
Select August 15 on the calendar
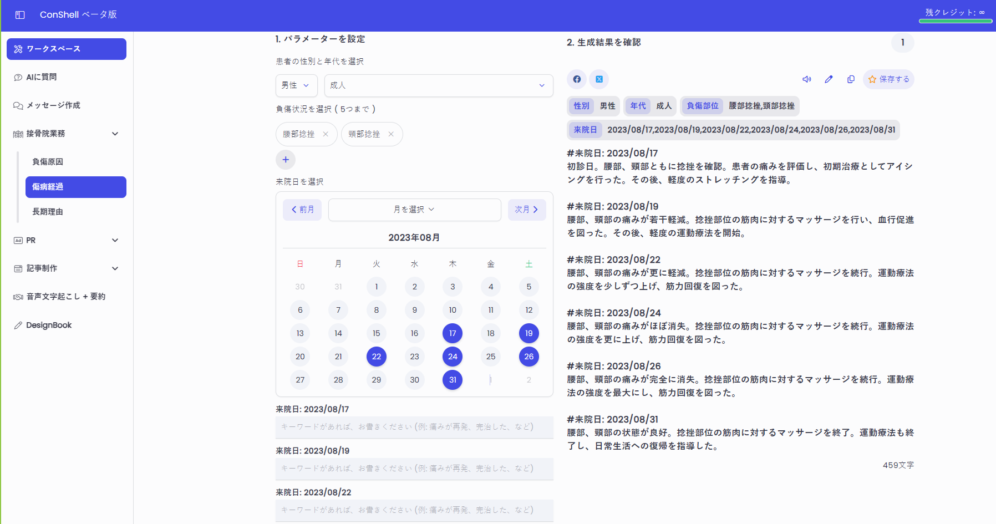pyautogui.click(x=377, y=333)
